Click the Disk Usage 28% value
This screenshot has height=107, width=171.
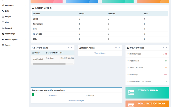click(165, 74)
